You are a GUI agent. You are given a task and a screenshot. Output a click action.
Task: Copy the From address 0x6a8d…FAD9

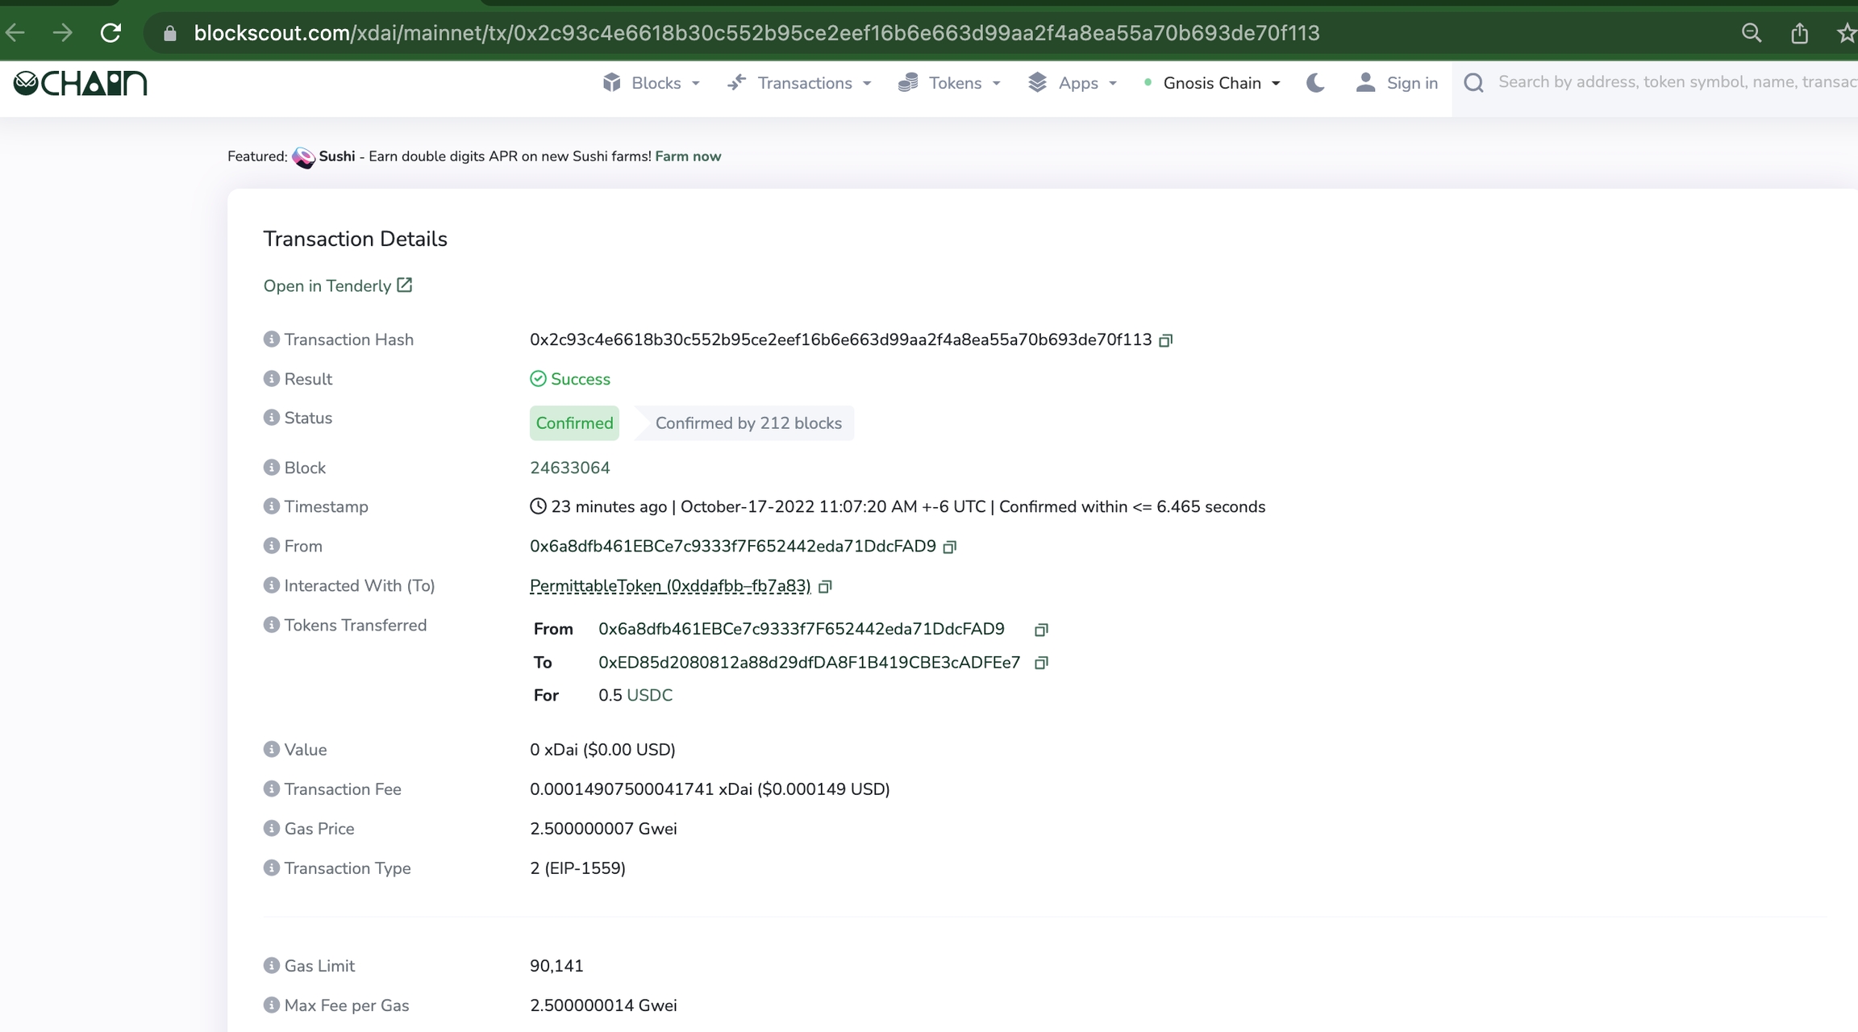tap(950, 547)
